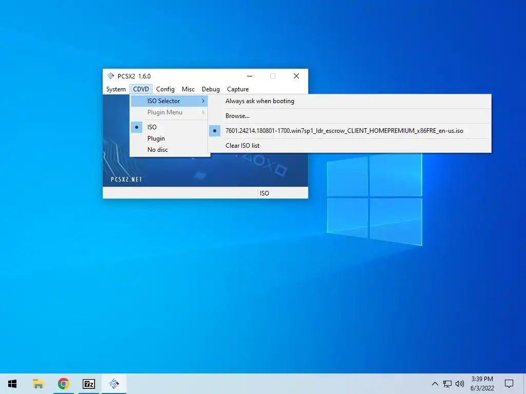The width and height of the screenshot is (526, 394).
Task: Open the notification center icon
Action: click(509, 384)
